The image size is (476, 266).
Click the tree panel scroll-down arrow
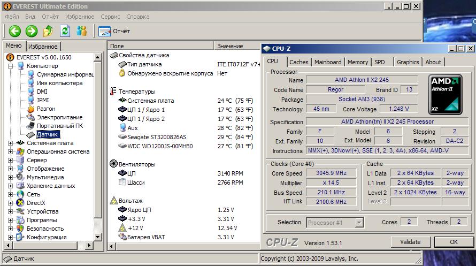pyautogui.click(x=98, y=237)
